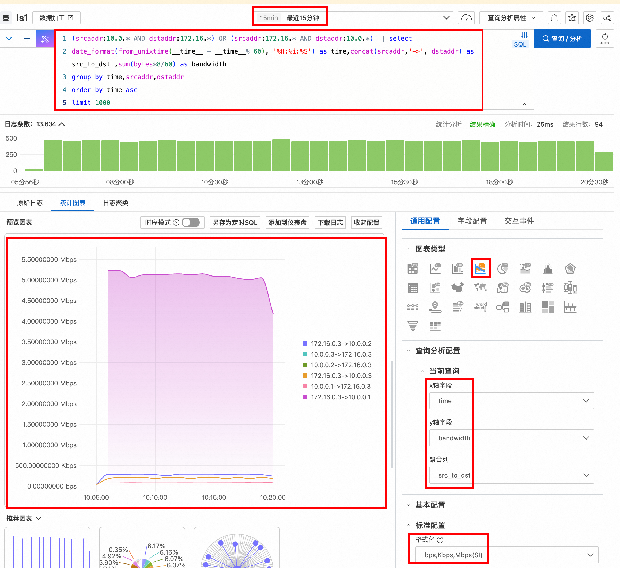Select the bubble scatter chart icon

point(435,288)
